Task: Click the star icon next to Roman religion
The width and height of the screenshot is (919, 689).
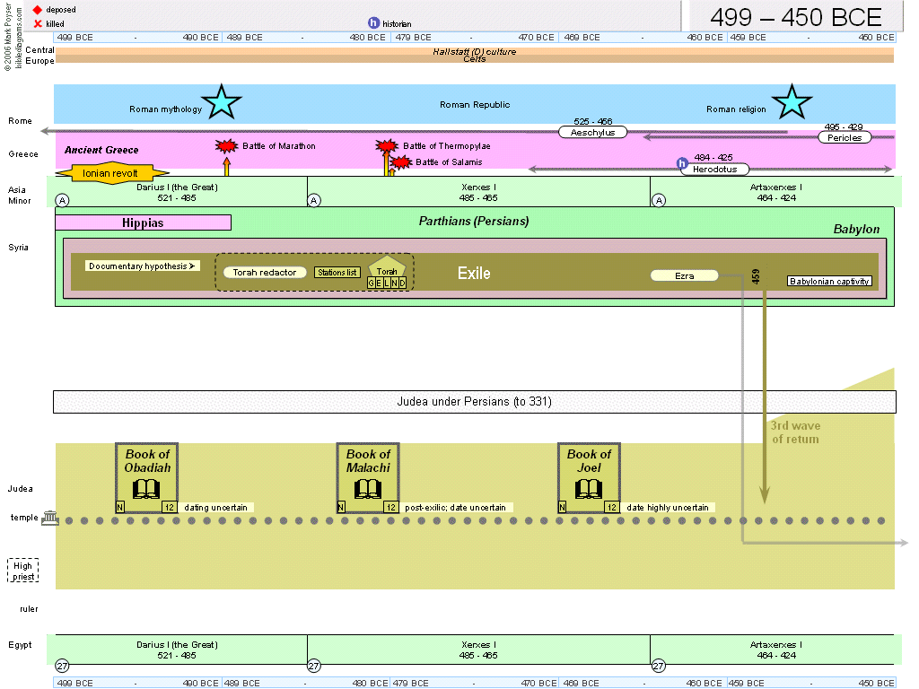Action: pyautogui.click(x=792, y=102)
